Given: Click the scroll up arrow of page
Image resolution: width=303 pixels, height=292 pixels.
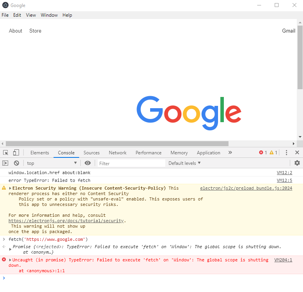Looking at the screenshot, I should [300, 22].
